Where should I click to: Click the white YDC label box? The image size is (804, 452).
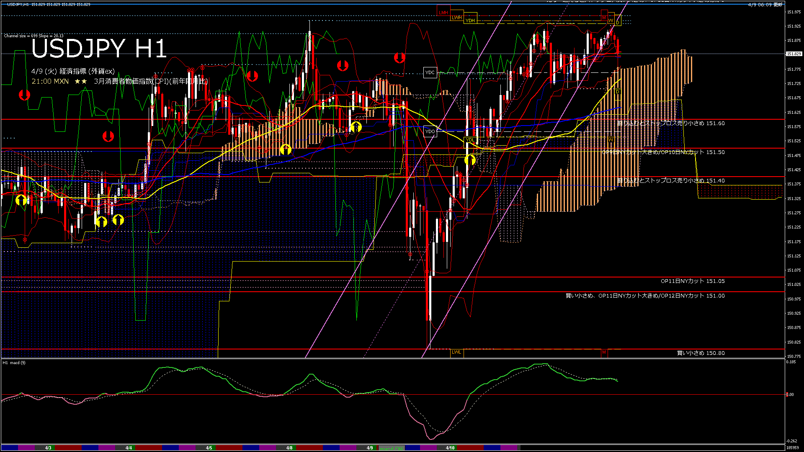[x=430, y=72]
